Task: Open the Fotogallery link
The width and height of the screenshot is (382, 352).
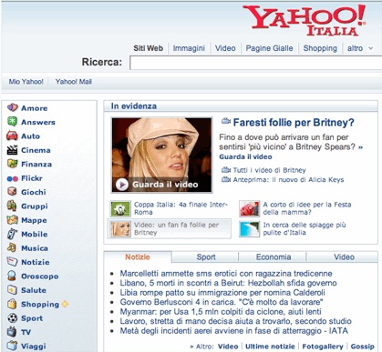Action: coord(323,347)
